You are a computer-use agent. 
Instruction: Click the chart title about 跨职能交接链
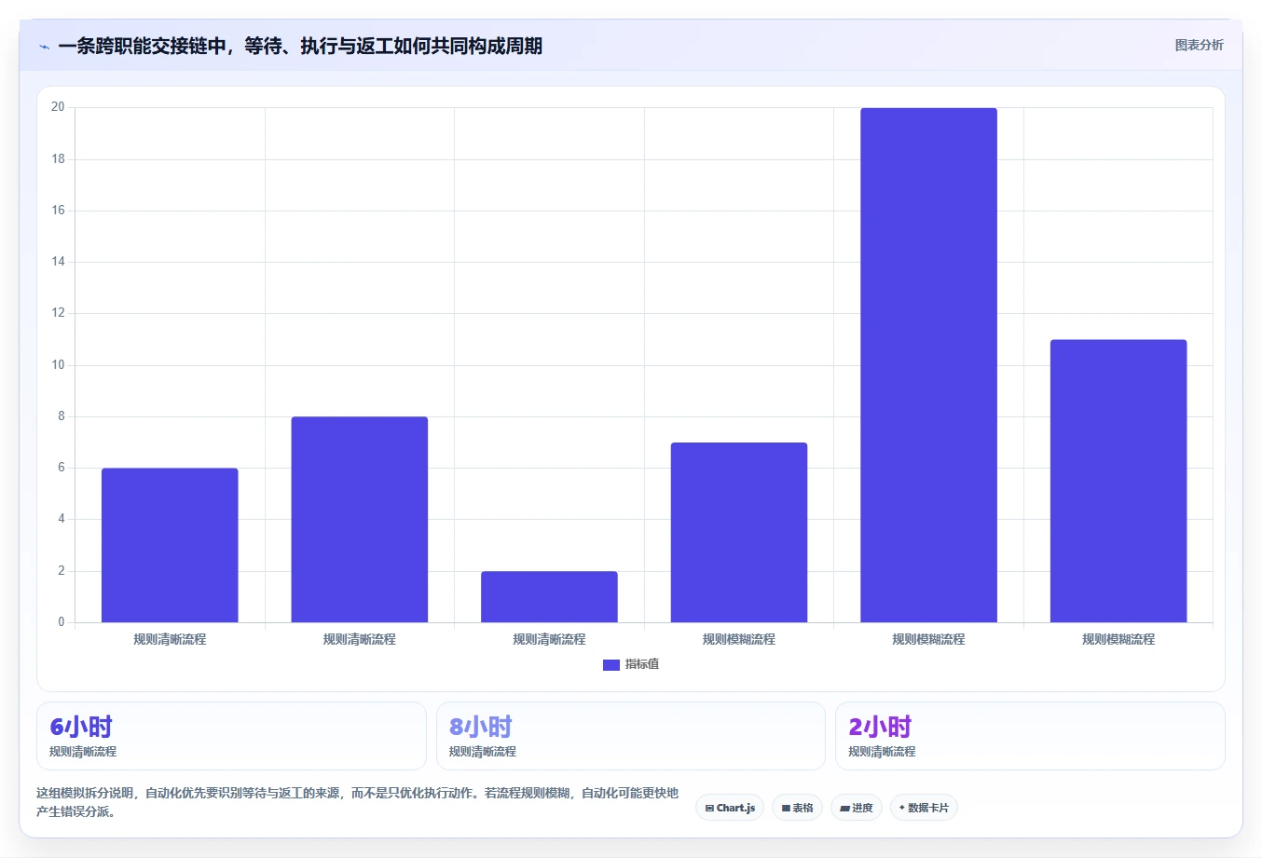(300, 46)
